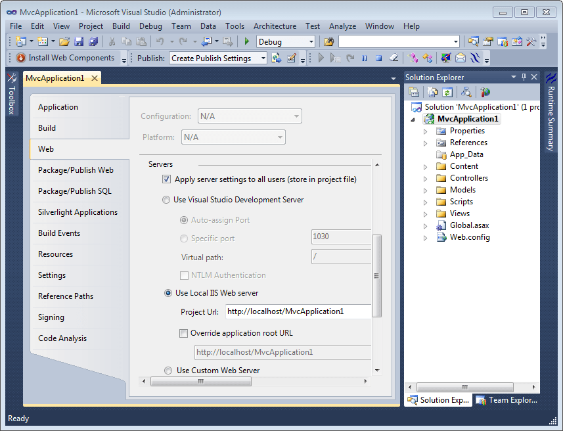
Task: Select Use Visual Studio Development Server
Action: [x=167, y=200]
